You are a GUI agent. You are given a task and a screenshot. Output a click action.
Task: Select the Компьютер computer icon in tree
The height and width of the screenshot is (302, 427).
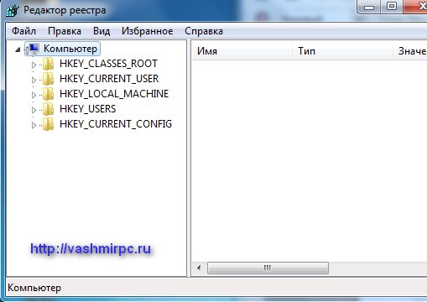34,49
